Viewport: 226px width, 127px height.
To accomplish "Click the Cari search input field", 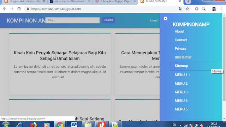I will point(72,20).
